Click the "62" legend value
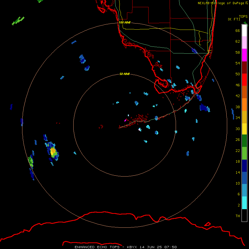 point(238,41)
